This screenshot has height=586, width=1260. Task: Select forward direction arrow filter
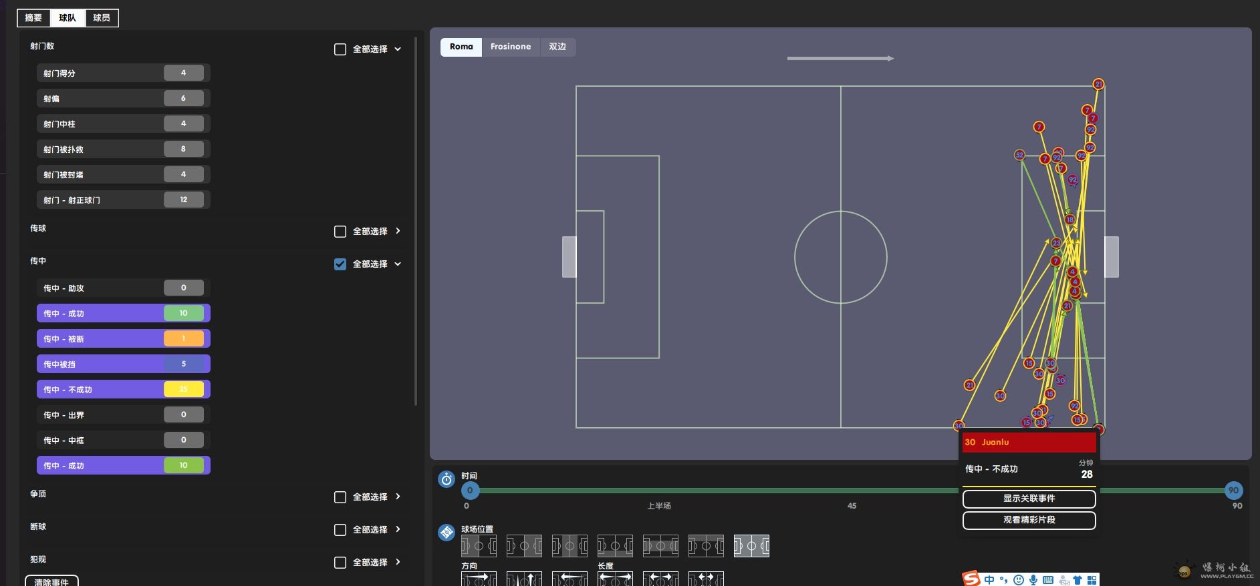tap(479, 579)
